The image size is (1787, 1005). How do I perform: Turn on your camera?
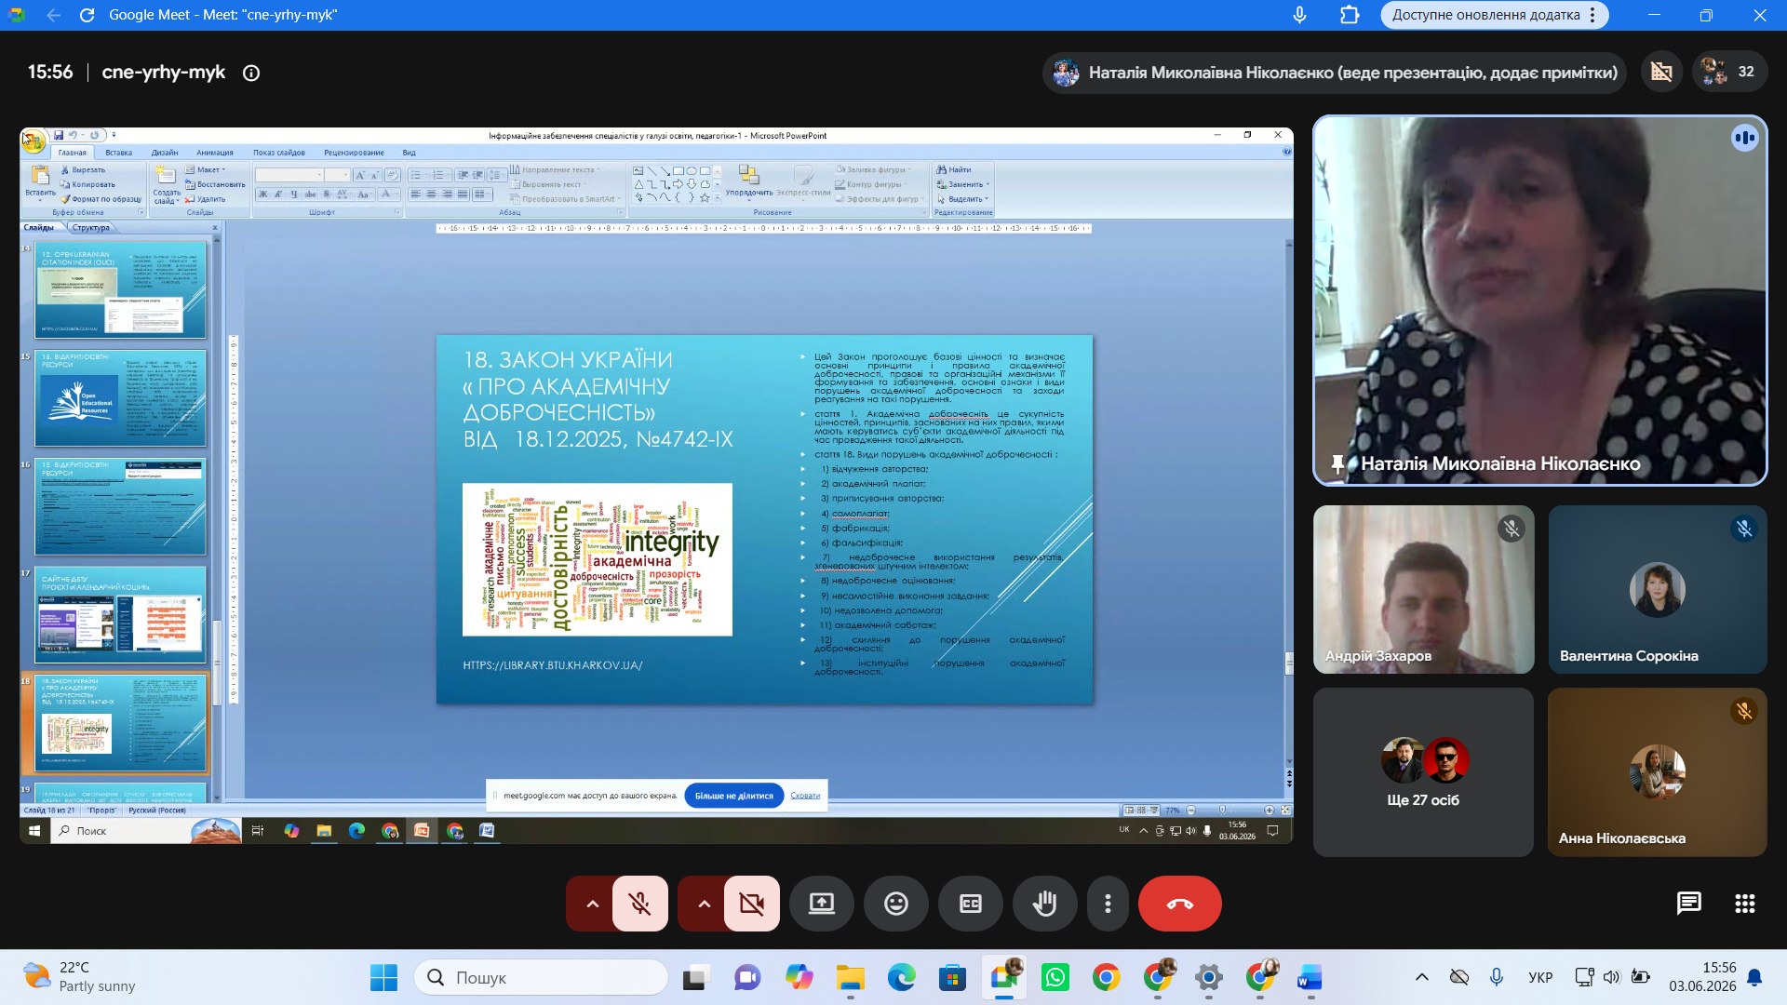pos(752,904)
